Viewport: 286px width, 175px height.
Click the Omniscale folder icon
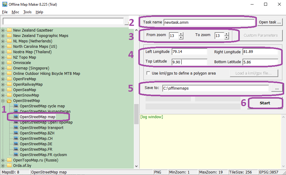pyautogui.click(x=9, y=63)
